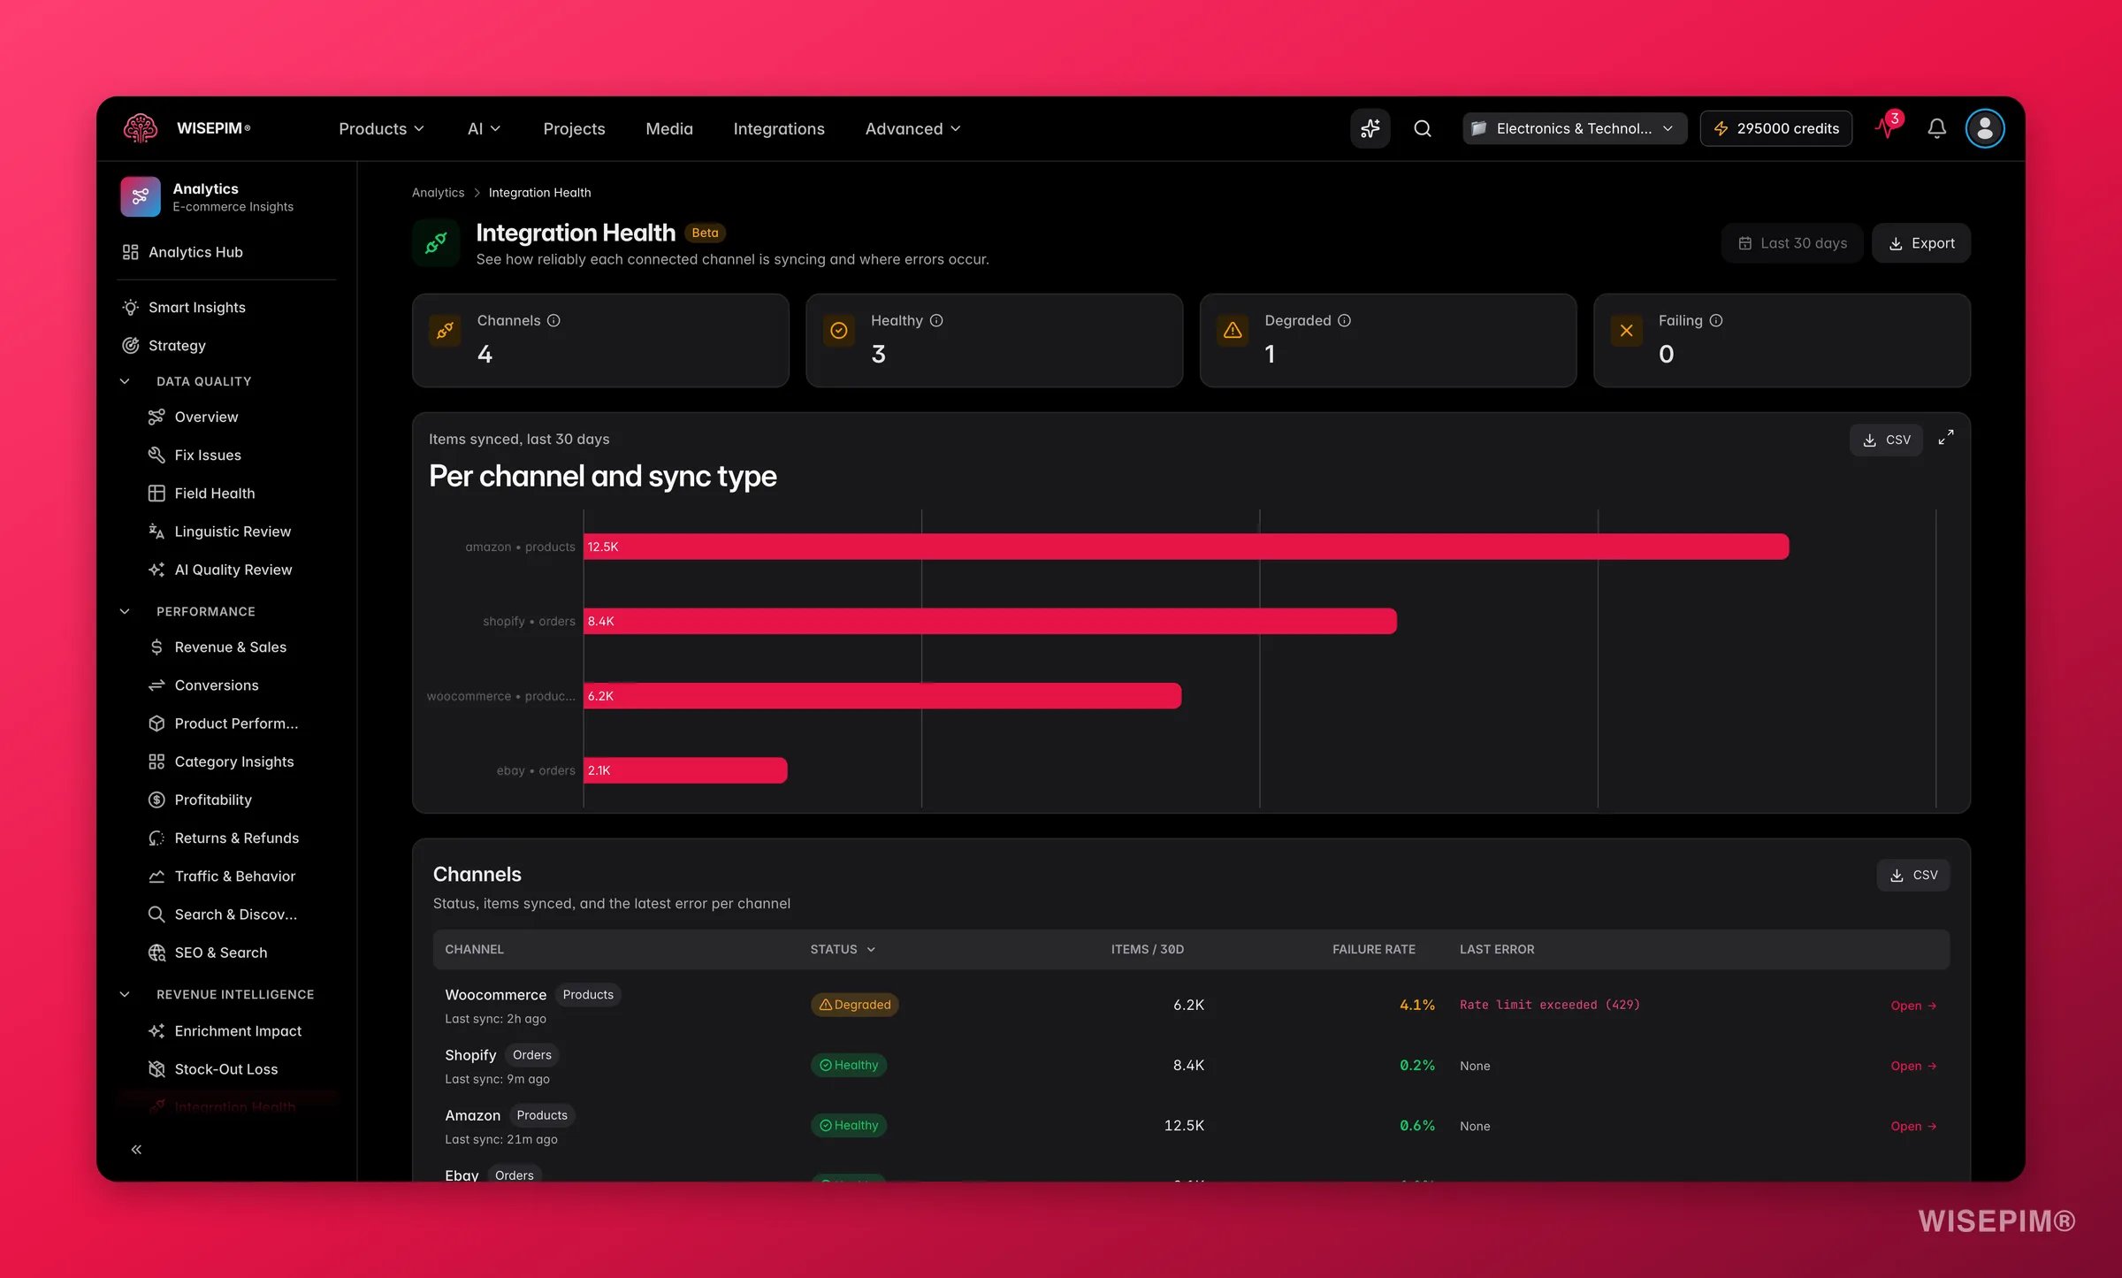The image size is (2122, 1278).
Task: Open Profitability page
Action: tap(239, 800)
